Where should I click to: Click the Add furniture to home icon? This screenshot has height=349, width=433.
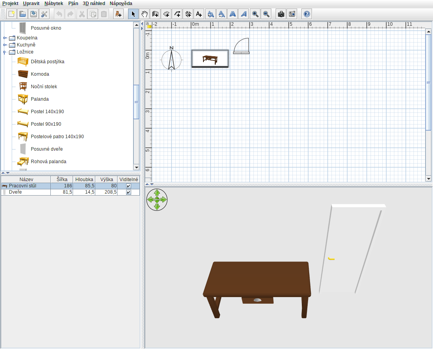[x=118, y=14]
